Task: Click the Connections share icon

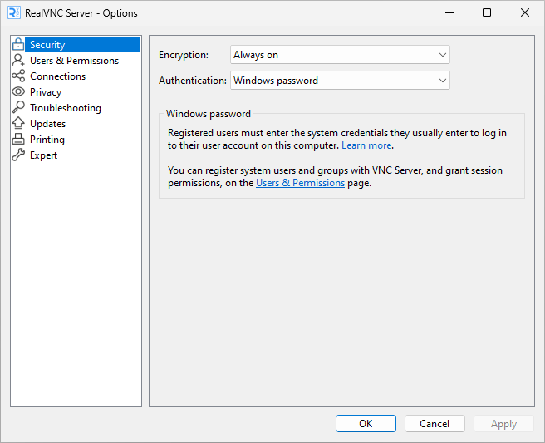Action: 18,76
